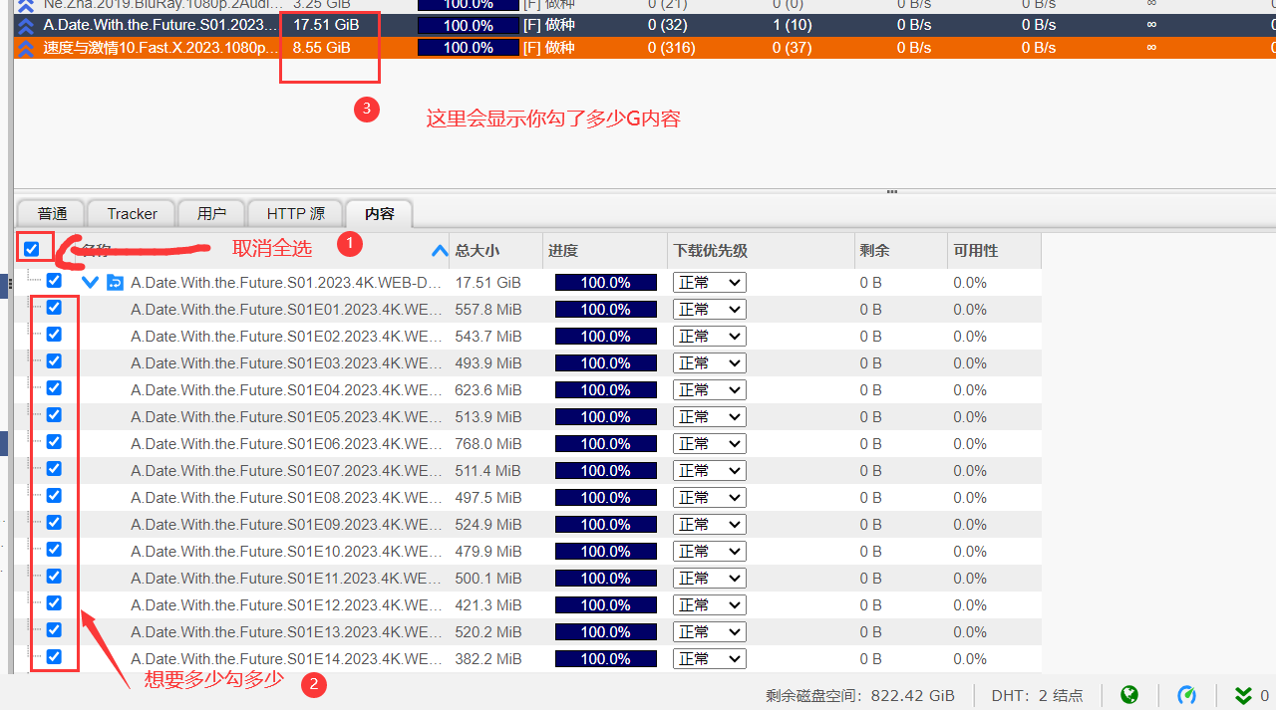Click the 100.0% progress bar for S01E09
Screen dimensions: 1276x710
pos(606,525)
